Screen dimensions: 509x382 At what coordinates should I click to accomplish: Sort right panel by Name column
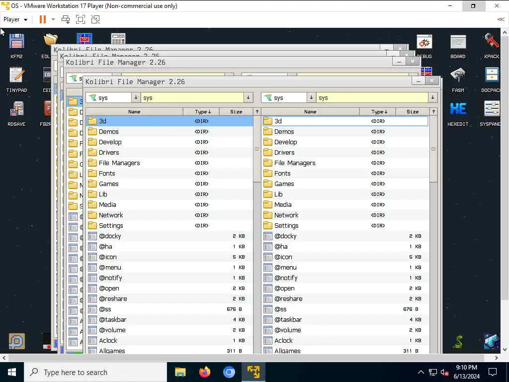coord(310,112)
